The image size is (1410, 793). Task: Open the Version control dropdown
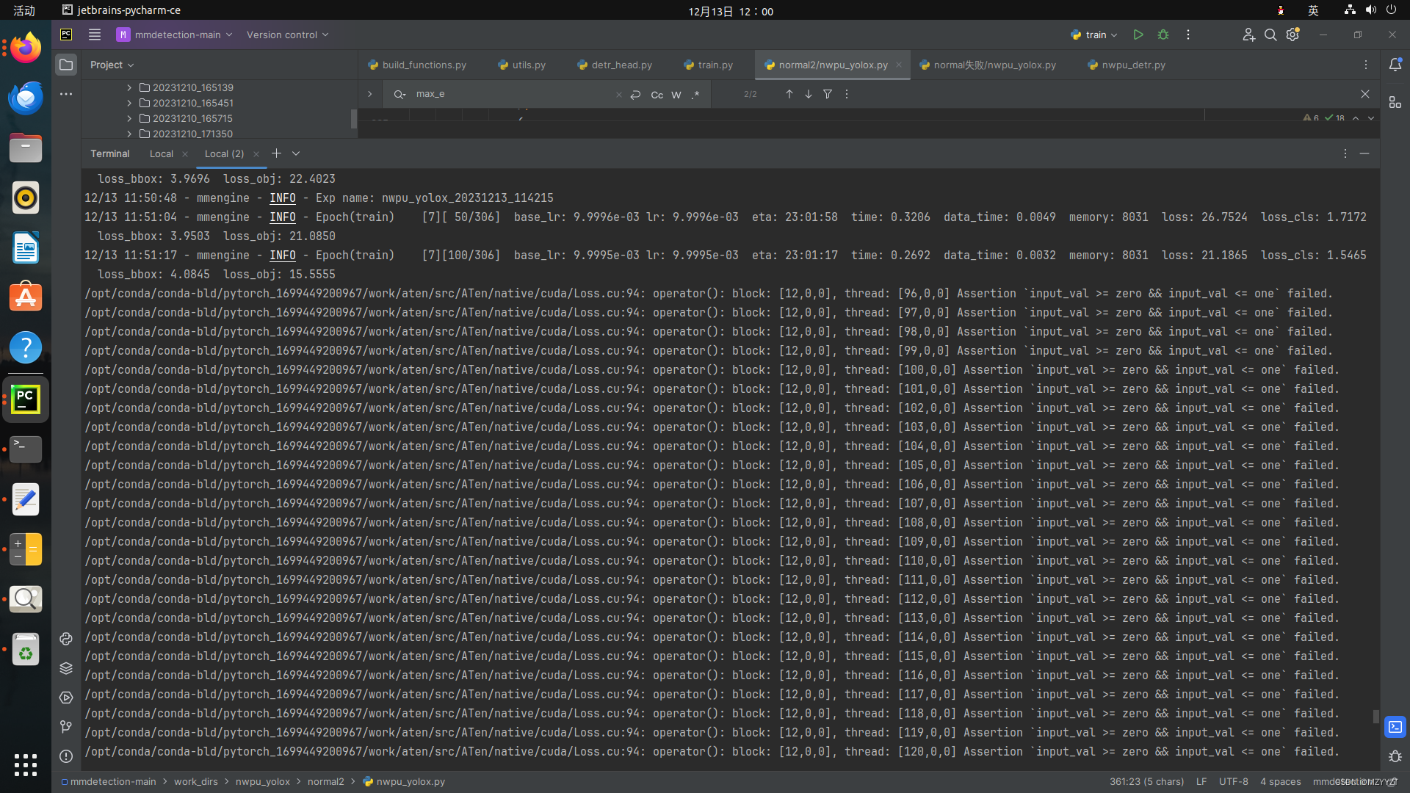287,35
